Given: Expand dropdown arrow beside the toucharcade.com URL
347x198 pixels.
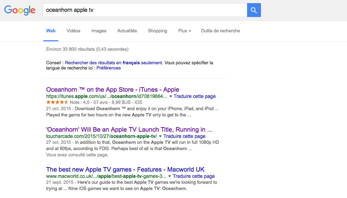Looking at the screenshot, I should pos(160,136).
